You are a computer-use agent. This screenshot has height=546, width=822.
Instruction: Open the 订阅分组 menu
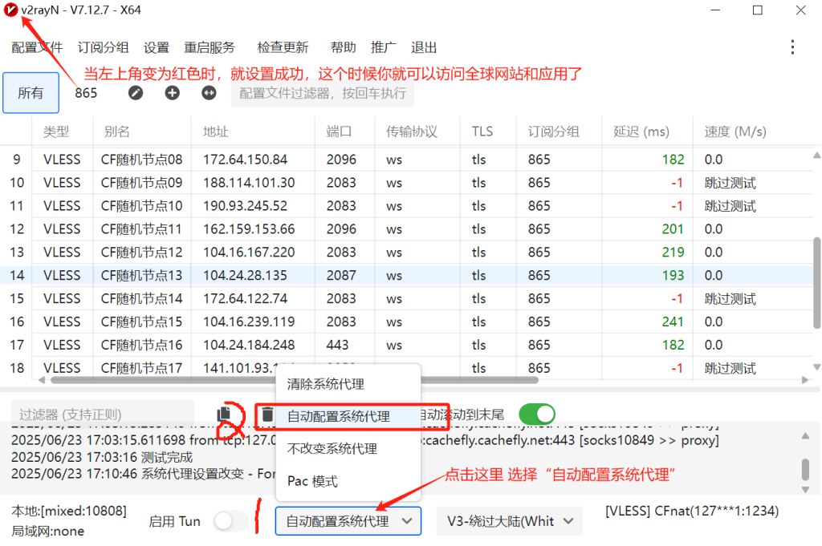point(104,47)
